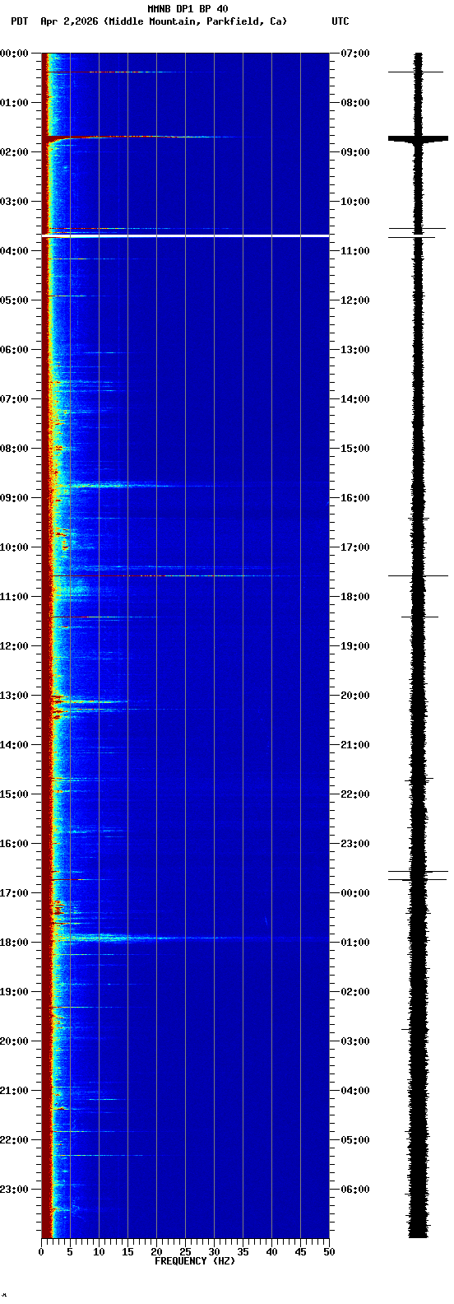Click the 18:00 PDT time label
Viewport: 454px width, 1304px height.
point(14,943)
